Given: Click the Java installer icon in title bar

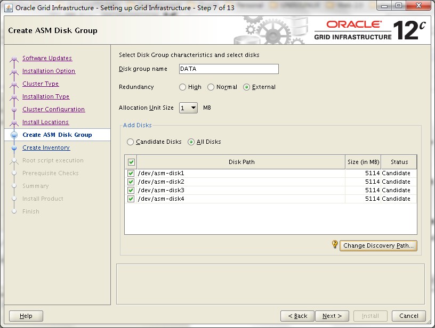Looking at the screenshot, I should 9,8.
